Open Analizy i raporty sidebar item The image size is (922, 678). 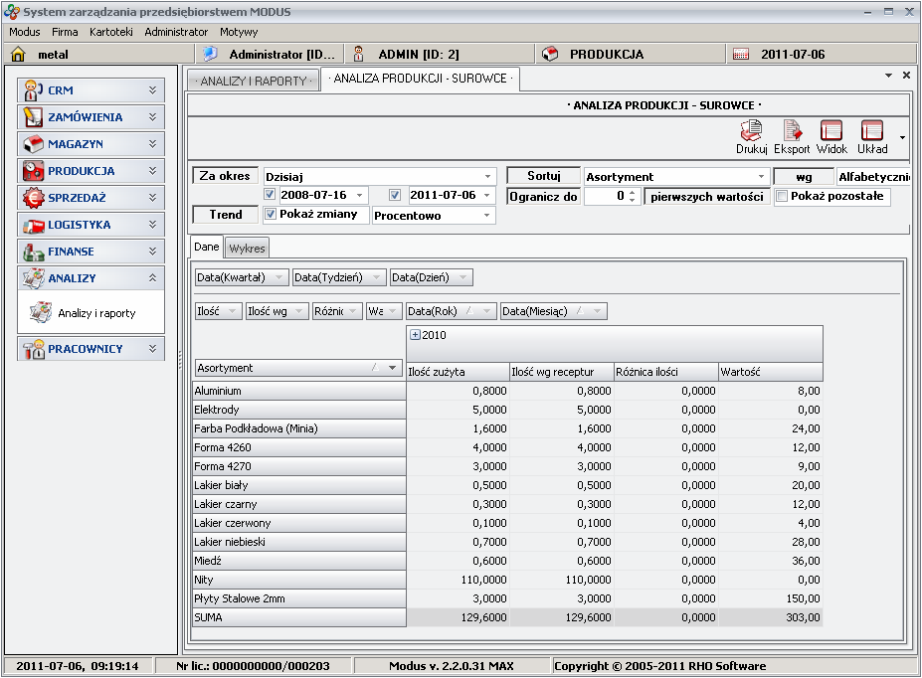pos(96,313)
